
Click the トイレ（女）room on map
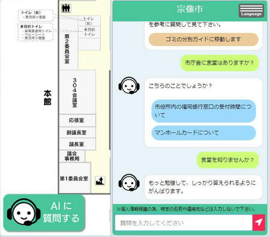pyautogui.click(x=89, y=21)
